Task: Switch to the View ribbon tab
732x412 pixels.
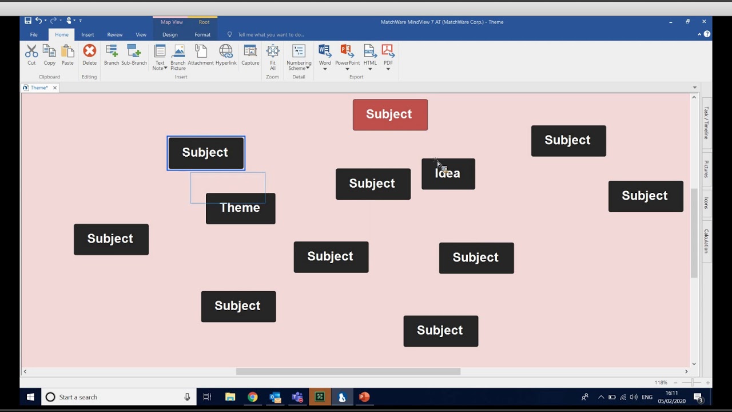Action: [141, 34]
